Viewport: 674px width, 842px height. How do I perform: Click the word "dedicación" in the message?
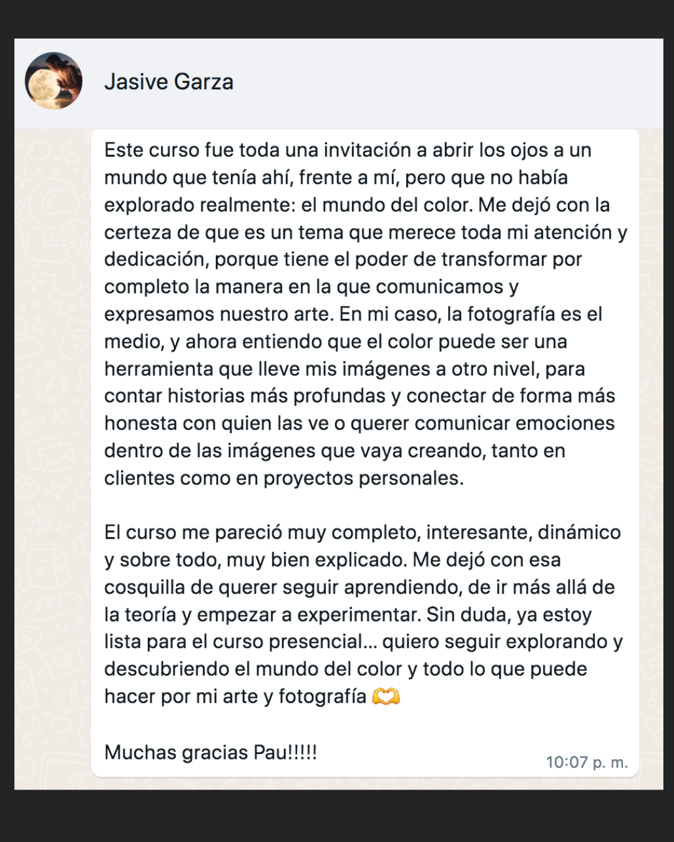[x=156, y=259]
